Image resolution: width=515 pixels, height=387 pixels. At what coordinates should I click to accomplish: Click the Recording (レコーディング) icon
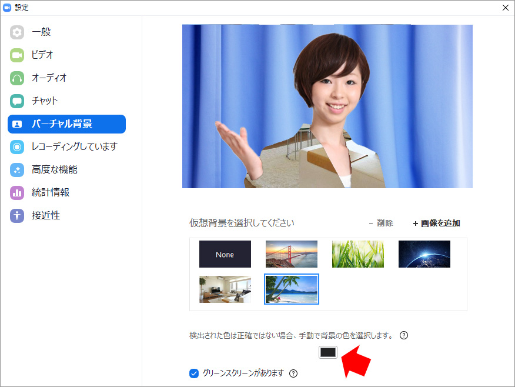click(17, 147)
